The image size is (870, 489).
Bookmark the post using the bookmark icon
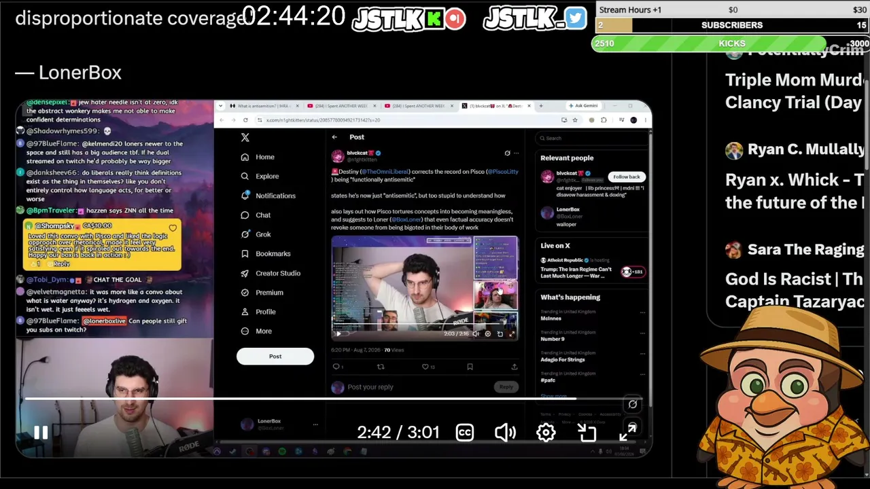pyautogui.click(x=470, y=367)
